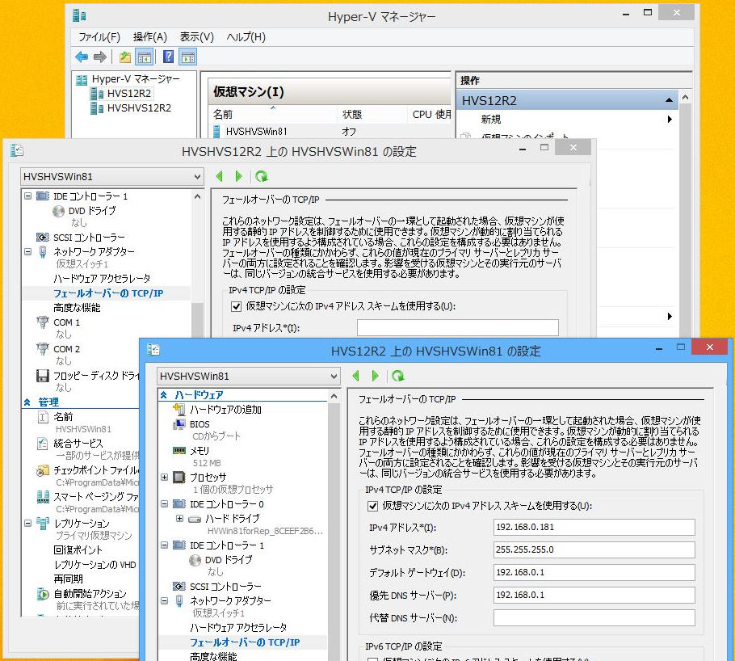Click the デフォルト ゲートウェイ field
This screenshot has width=735, height=661.
point(594,572)
